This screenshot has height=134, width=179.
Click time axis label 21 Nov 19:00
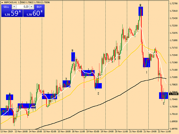[x=150, y=131]
